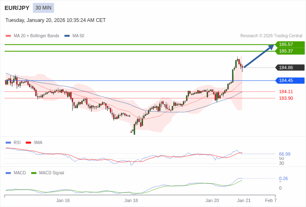306x207 pixels.
Task: Click the MA 20 + Bollinger Bands red swatch
Action: [x=8, y=36]
